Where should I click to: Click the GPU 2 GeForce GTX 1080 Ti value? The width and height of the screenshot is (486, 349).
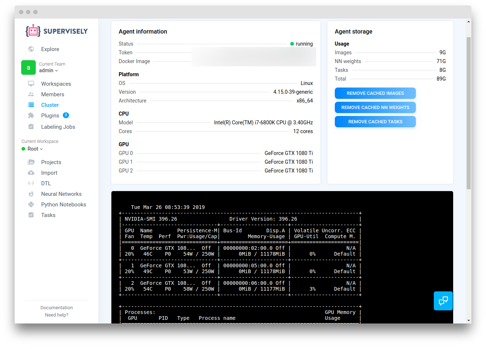click(x=288, y=171)
